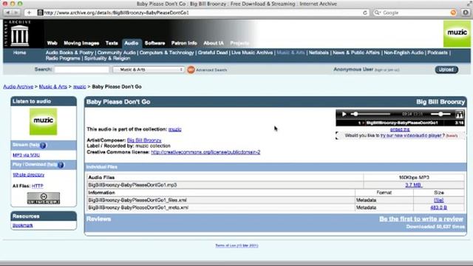This screenshot has width=473, height=266.
Task: Open the Whole directory link
Action: [29, 174]
